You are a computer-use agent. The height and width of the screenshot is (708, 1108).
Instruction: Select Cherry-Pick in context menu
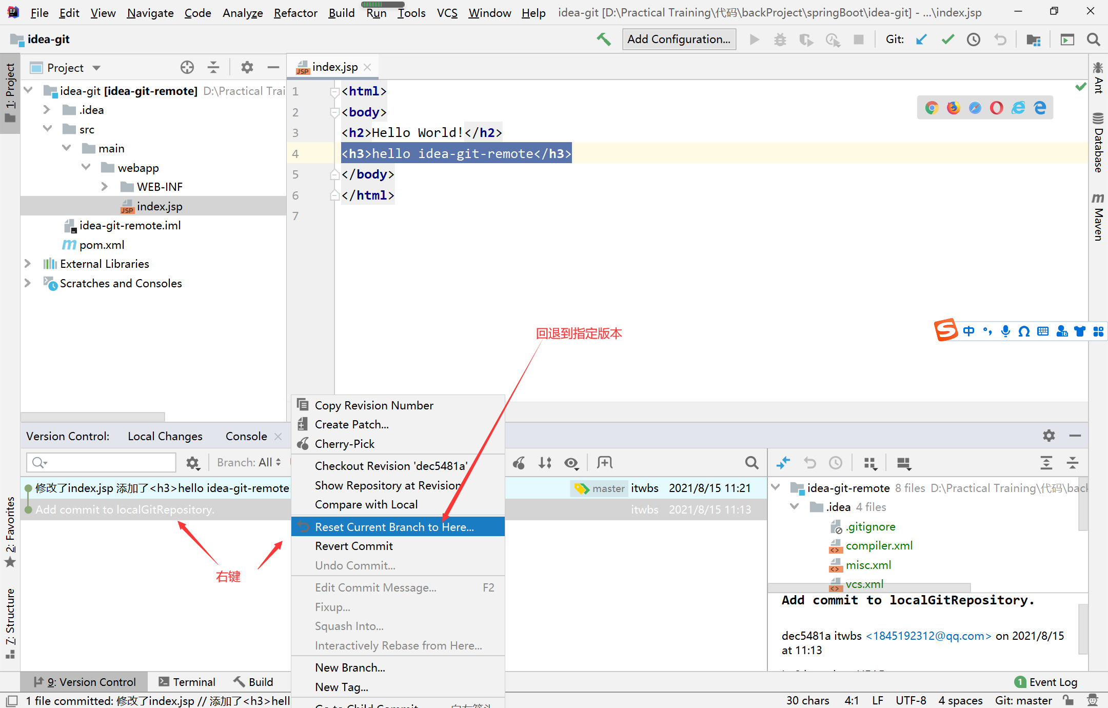coord(398,444)
